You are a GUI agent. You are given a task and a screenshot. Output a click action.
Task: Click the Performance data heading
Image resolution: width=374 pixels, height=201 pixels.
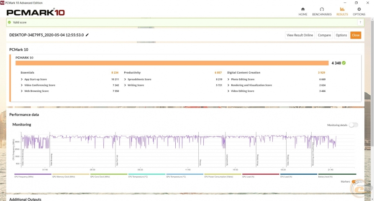24,115
